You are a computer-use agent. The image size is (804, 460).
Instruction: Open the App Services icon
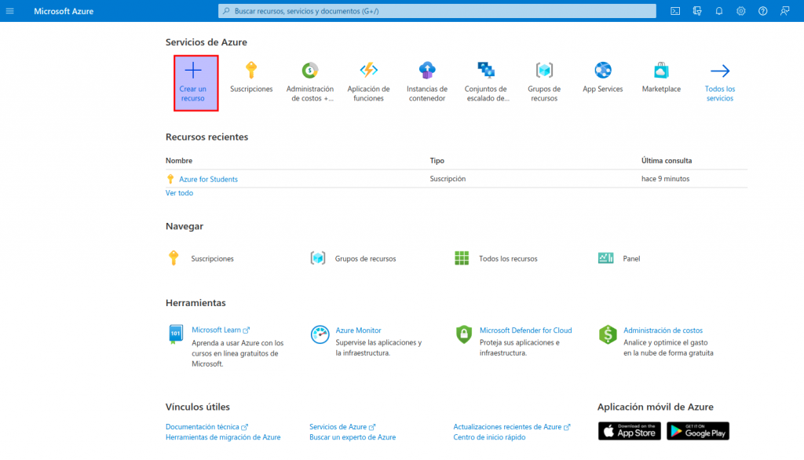(603, 70)
